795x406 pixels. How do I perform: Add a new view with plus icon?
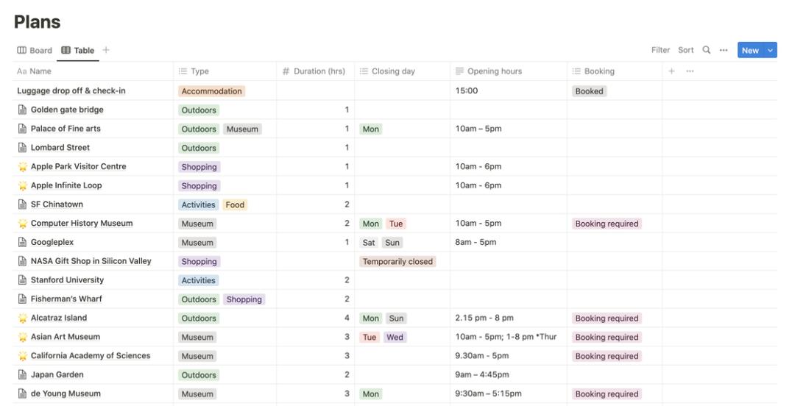106,50
